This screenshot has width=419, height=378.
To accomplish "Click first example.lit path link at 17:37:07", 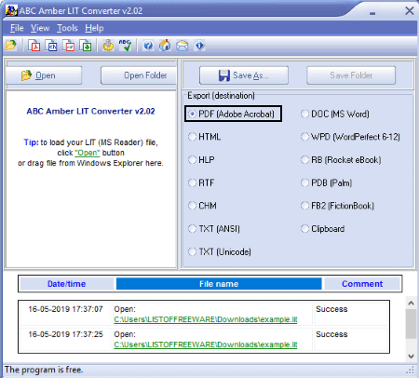I will pyautogui.click(x=206, y=319).
